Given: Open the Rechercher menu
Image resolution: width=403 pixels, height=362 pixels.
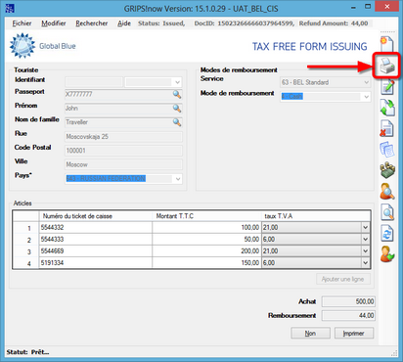Looking at the screenshot, I should pos(92,23).
